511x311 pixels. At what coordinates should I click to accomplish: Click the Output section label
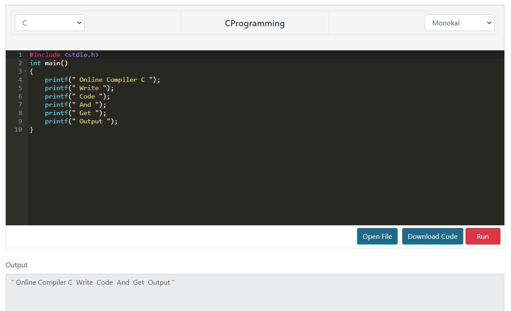pyautogui.click(x=16, y=265)
